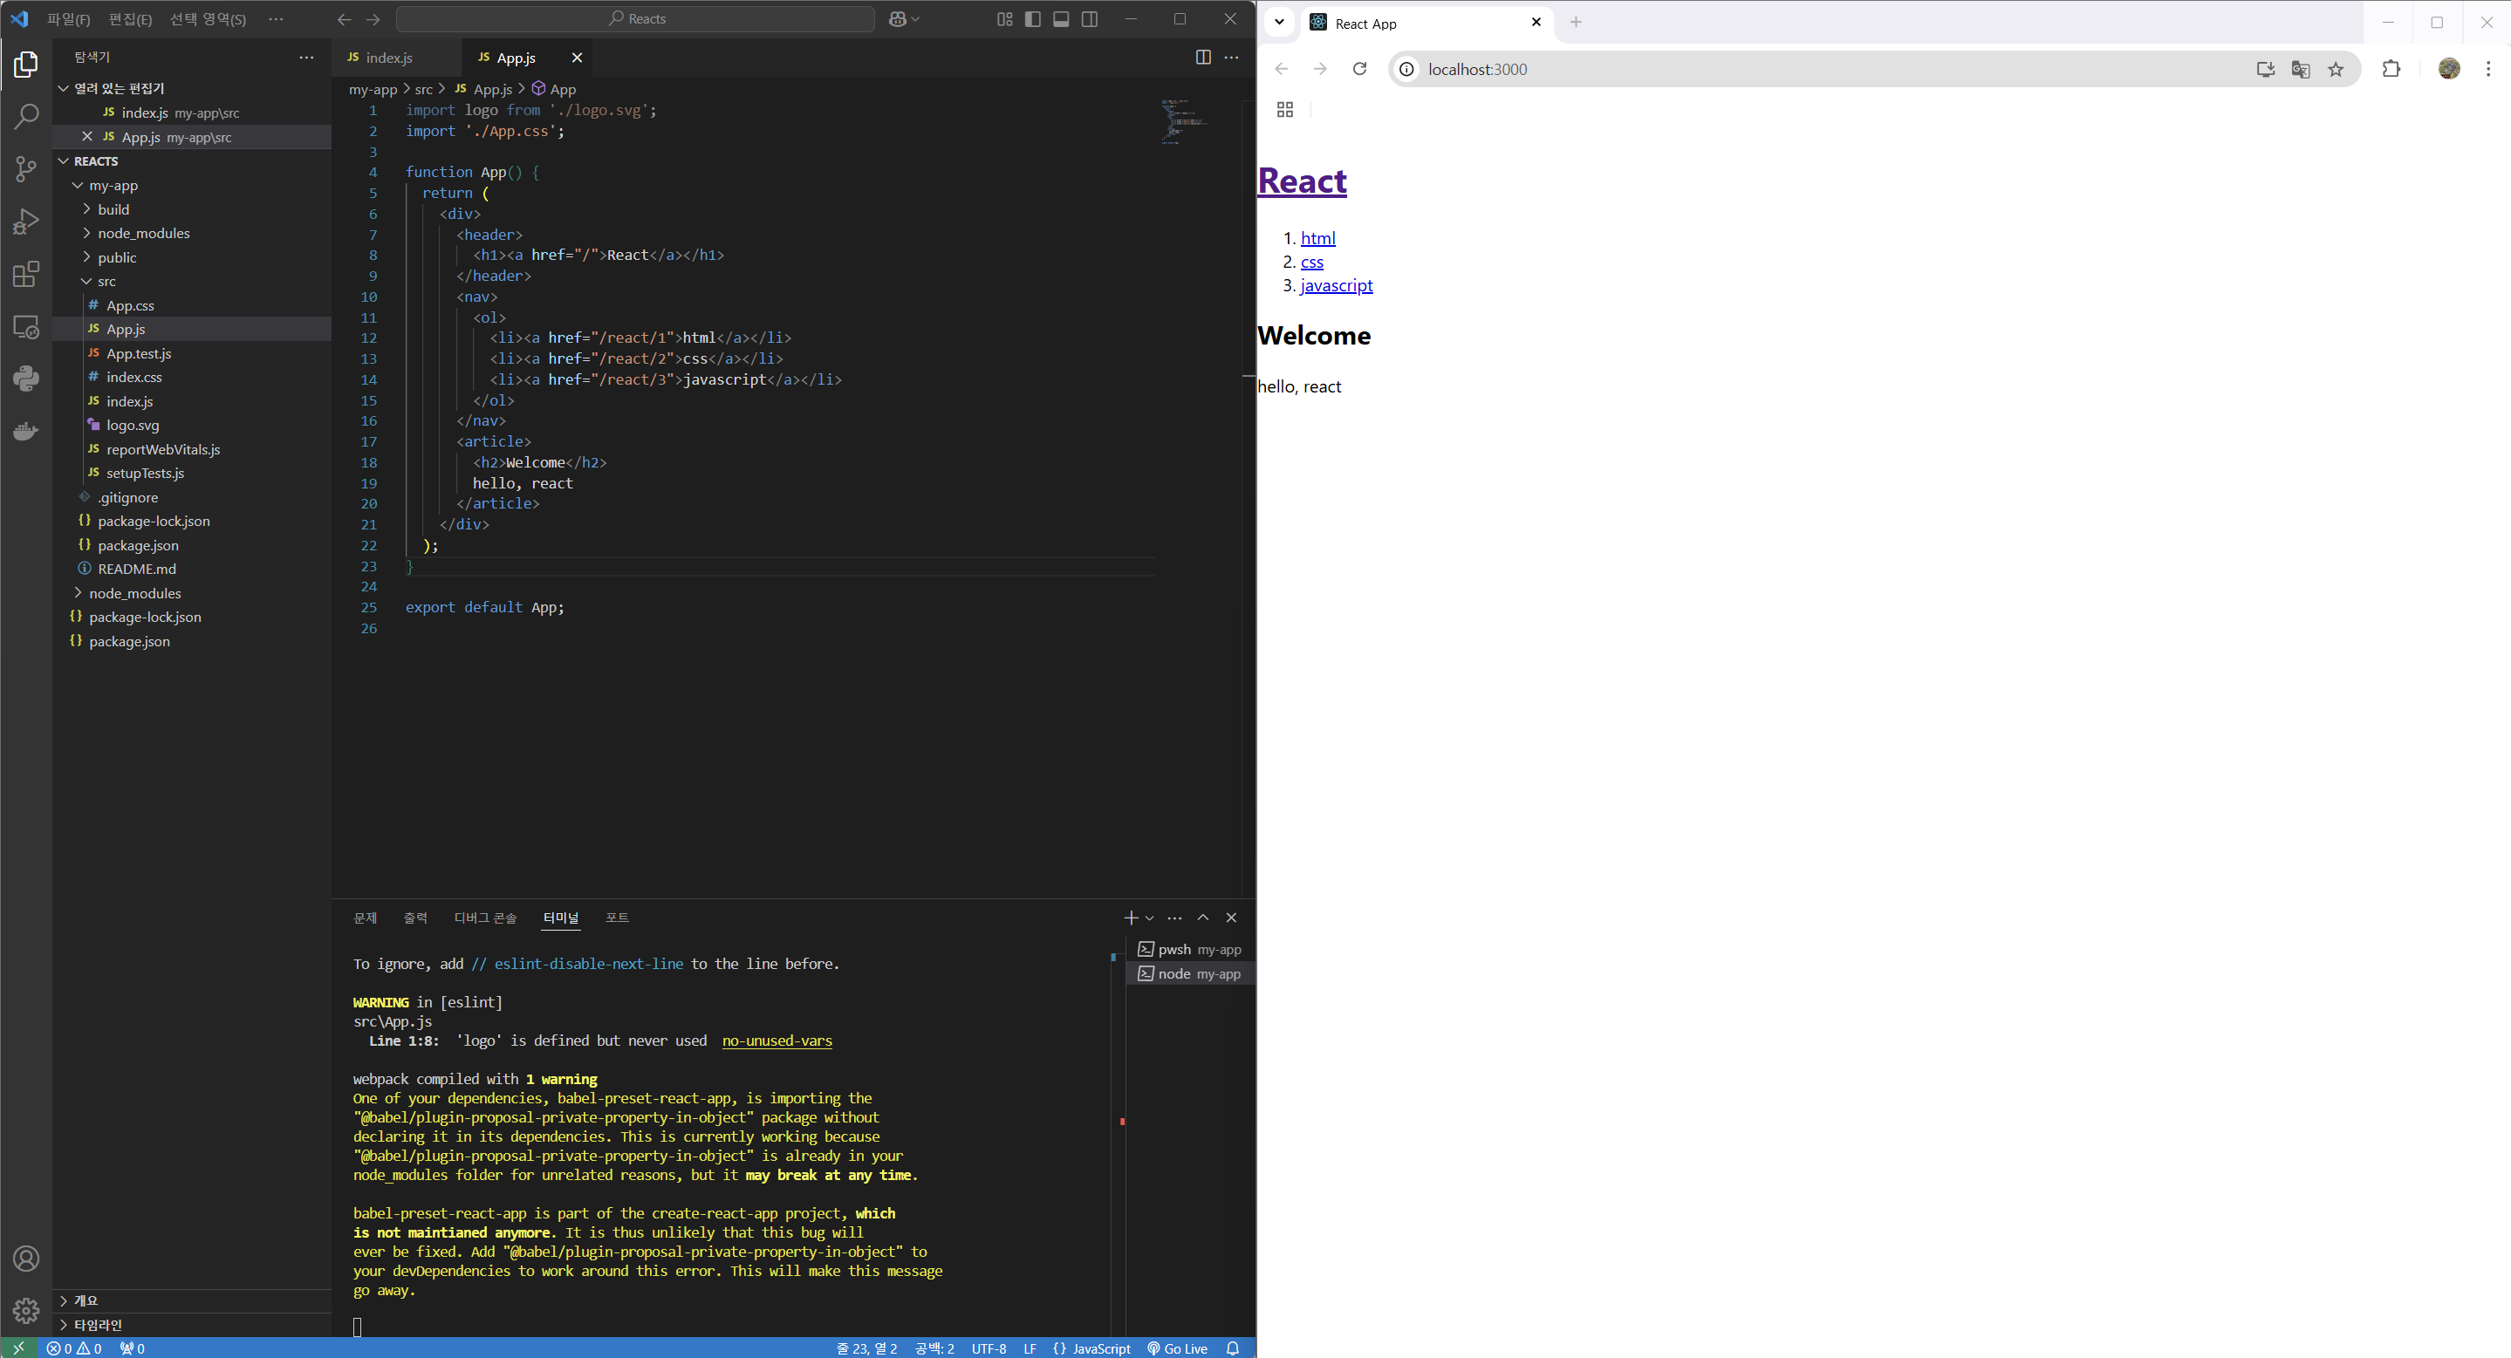Open the Extensions view
Screen dimensions: 2511x1358
[x=26, y=274]
